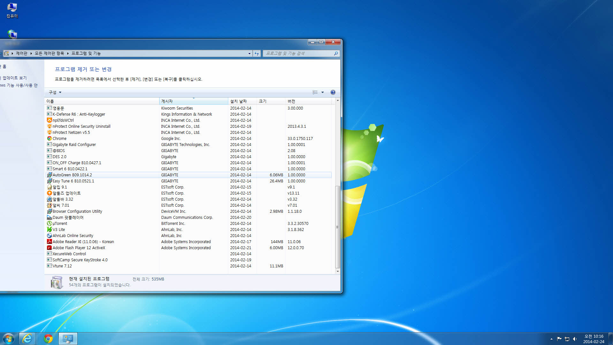Select the @BIOS row
The image size is (613, 345).
(x=189, y=150)
